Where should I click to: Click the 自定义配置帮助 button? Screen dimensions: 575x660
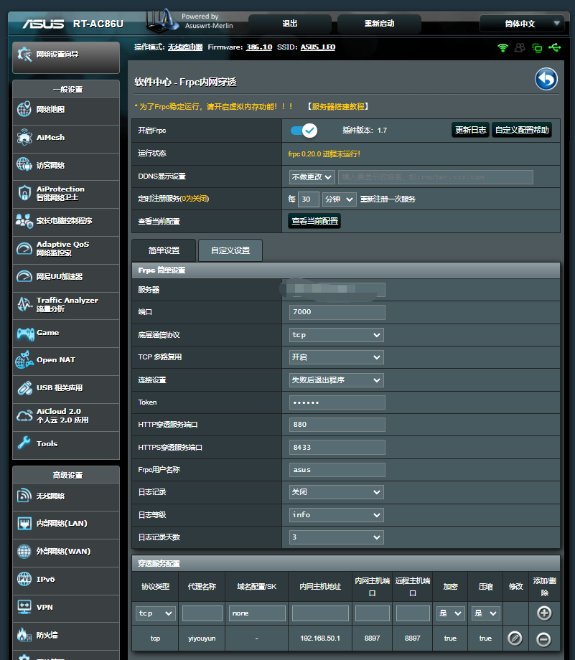pyautogui.click(x=522, y=130)
